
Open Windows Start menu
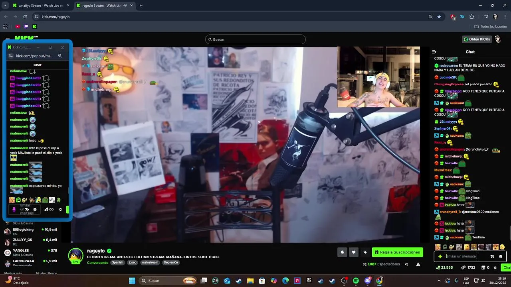(132, 281)
